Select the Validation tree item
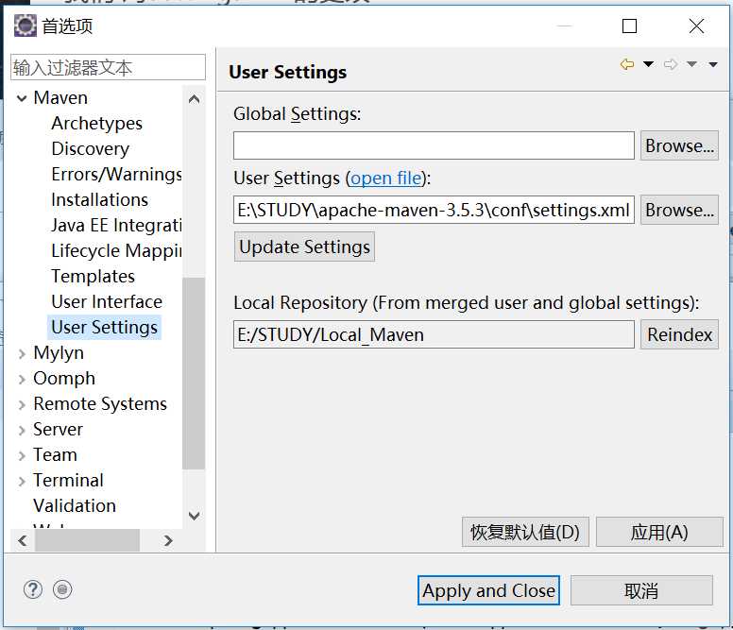Screen dimensions: 733x630 click(75, 505)
